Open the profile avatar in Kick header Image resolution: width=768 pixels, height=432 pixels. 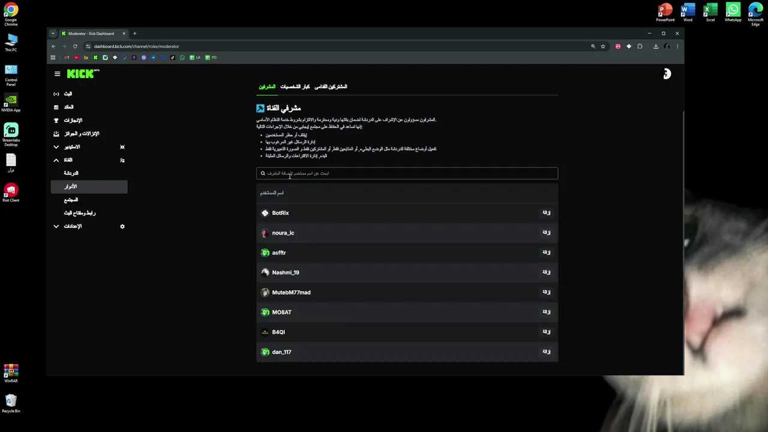tap(666, 74)
